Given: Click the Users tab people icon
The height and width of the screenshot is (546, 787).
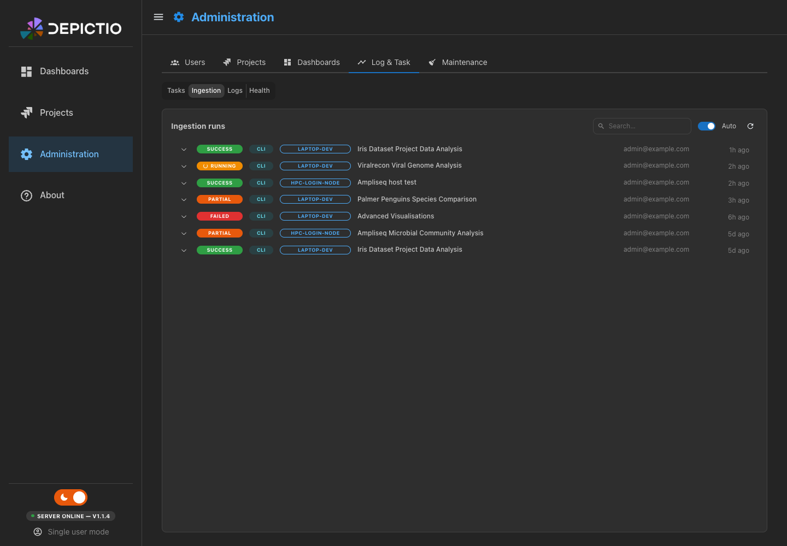Looking at the screenshot, I should pyautogui.click(x=175, y=63).
